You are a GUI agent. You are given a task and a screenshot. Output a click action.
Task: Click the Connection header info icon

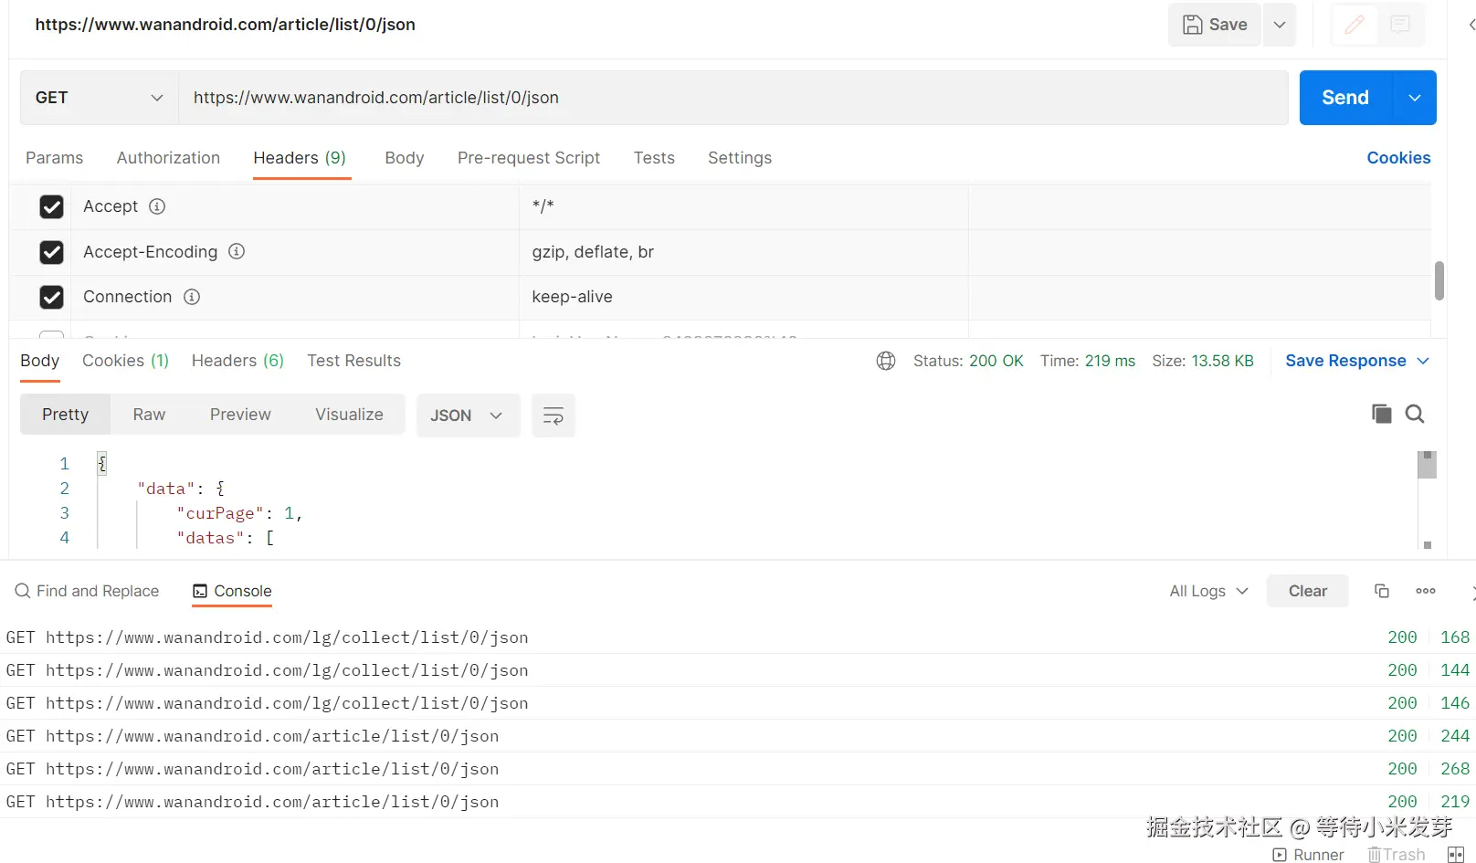(x=192, y=297)
